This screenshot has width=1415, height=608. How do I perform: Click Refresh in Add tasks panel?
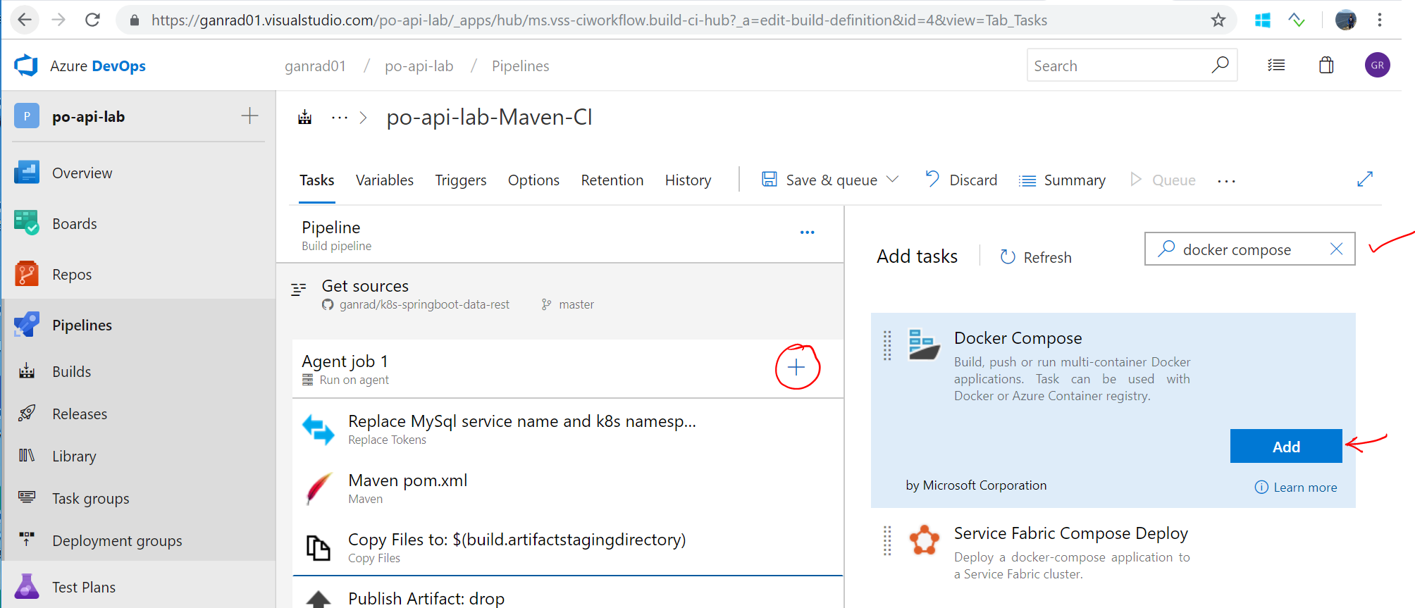tap(1036, 257)
